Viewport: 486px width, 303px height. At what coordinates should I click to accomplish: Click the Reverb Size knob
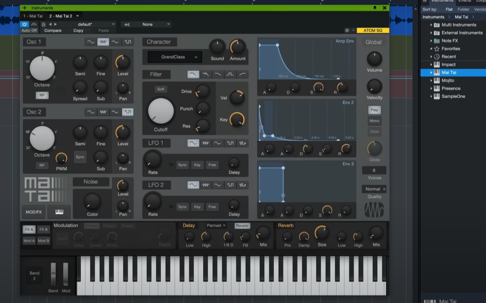[322, 233]
